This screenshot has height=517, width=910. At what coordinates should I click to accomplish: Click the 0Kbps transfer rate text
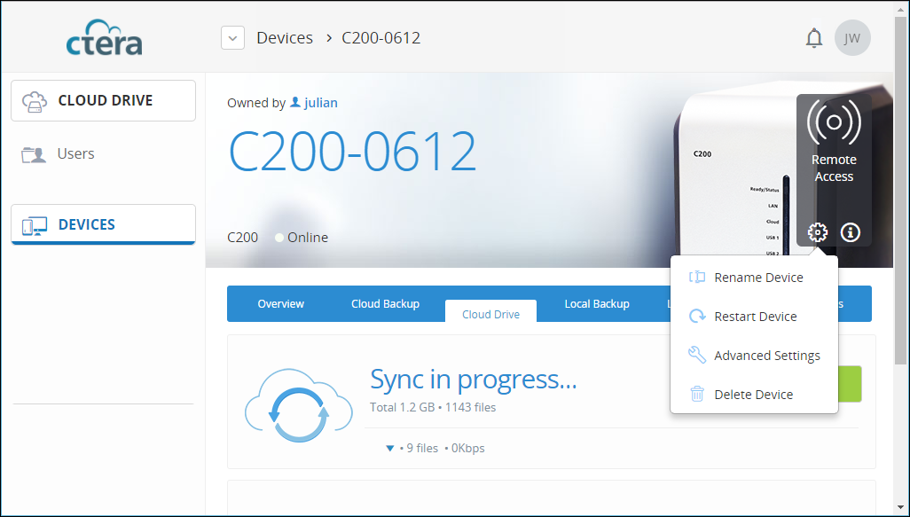click(x=467, y=448)
